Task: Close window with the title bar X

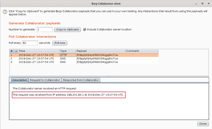Action: click(209, 3)
